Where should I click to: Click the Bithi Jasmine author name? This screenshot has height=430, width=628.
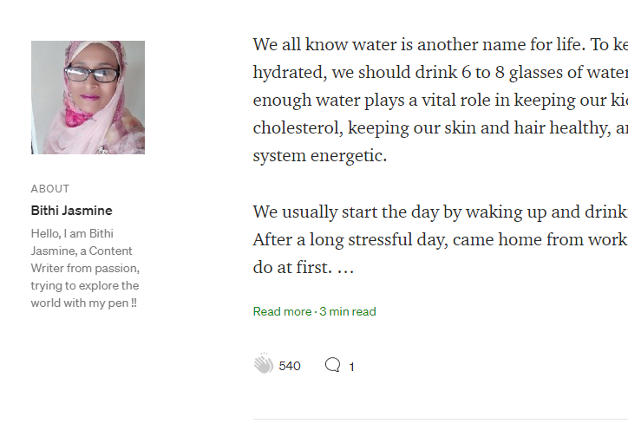(71, 211)
